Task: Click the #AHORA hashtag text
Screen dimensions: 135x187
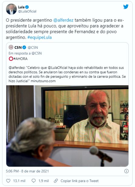Action: pos(20,59)
